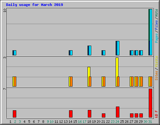Click the middle chart's '3' axis value
The image size is (160, 125).
5,57
